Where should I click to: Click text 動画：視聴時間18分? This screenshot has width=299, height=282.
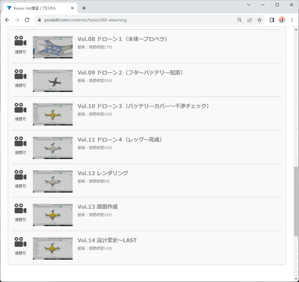coord(95,215)
